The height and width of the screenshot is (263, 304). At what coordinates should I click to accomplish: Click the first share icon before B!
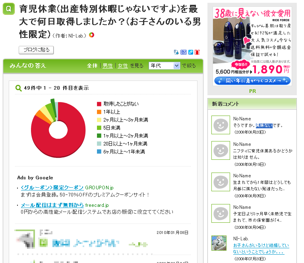(x=177, y=52)
